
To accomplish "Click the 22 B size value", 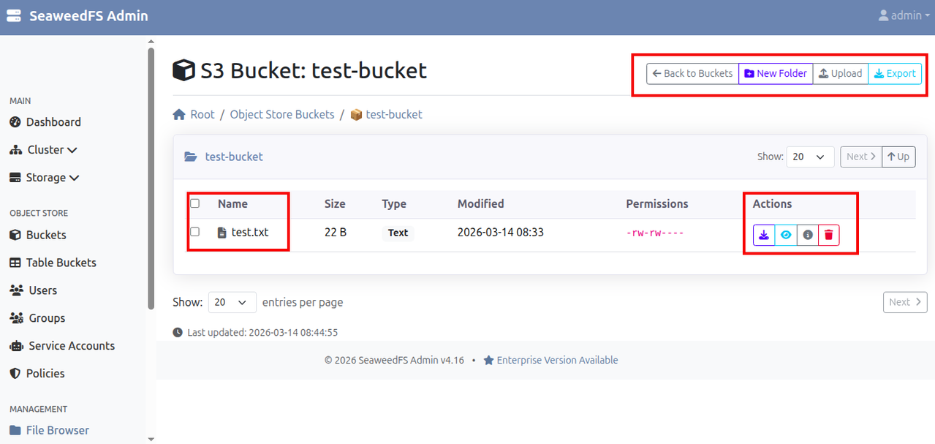I will pyautogui.click(x=336, y=233).
